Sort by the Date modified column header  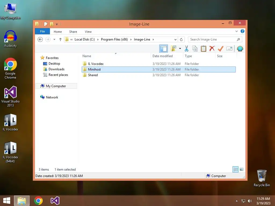[x=162, y=56]
